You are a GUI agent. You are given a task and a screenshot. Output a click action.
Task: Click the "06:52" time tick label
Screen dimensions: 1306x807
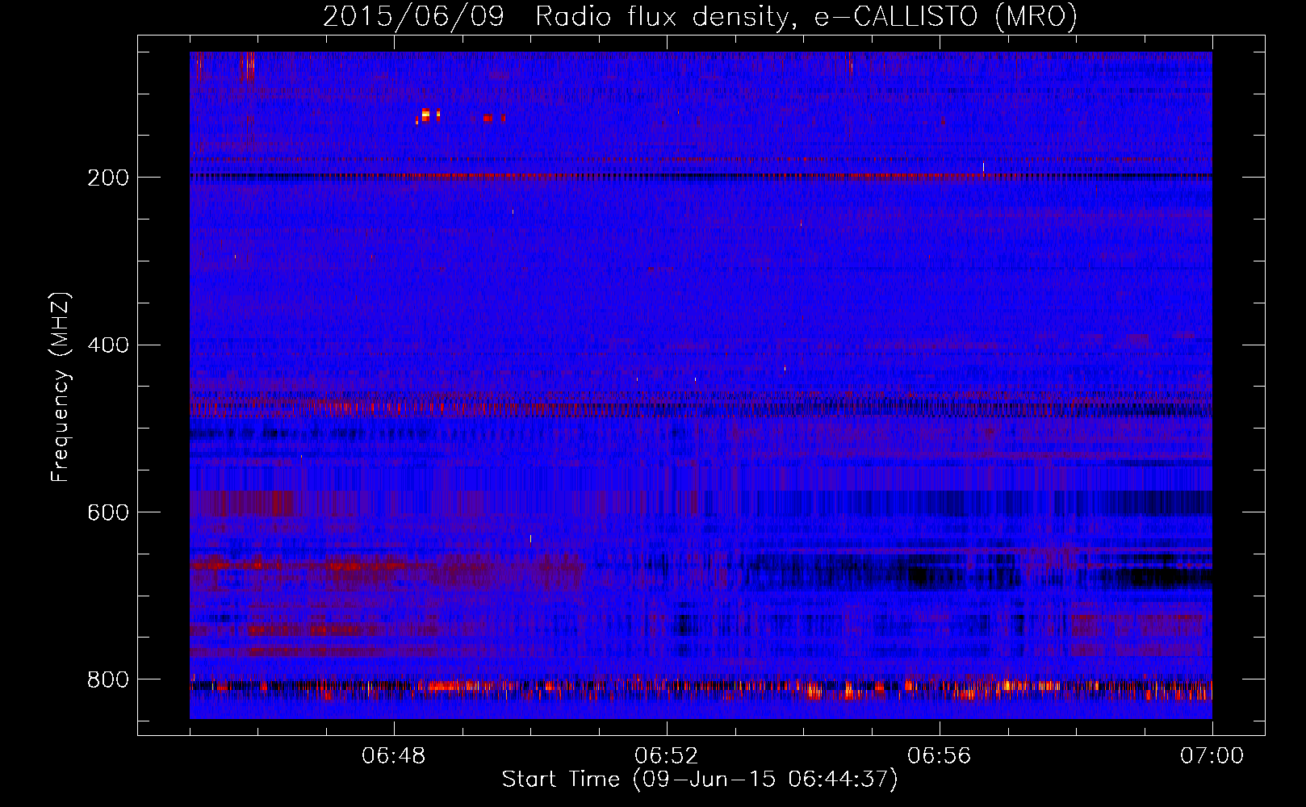point(667,756)
